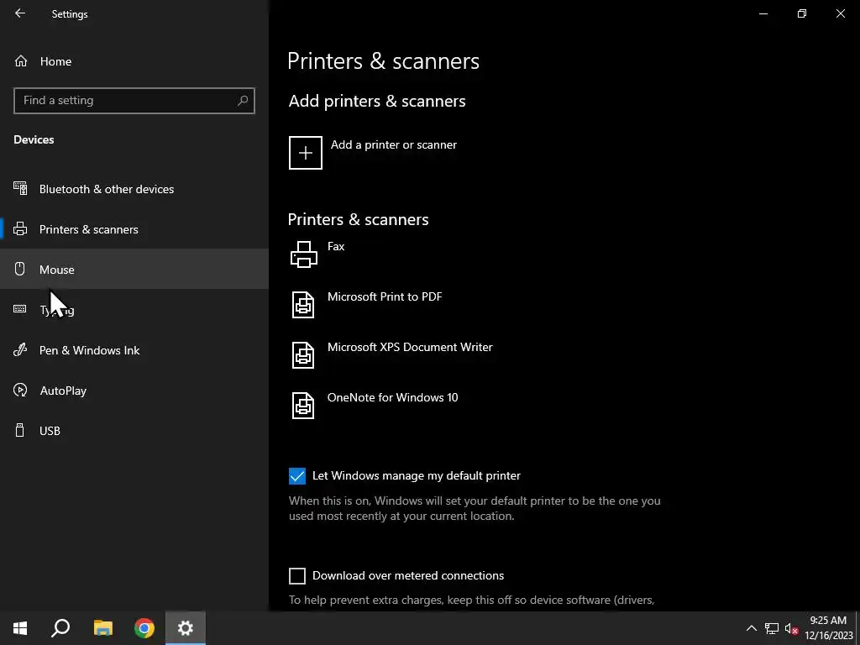Select the Printers & scanners sidebar icon

(20, 228)
